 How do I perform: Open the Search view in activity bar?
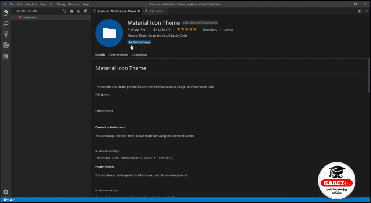(6, 24)
